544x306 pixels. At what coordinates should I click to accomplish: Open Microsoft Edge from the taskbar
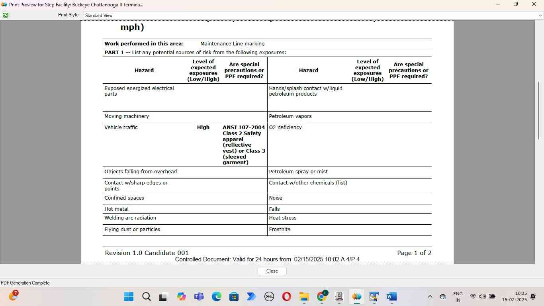tap(216, 296)
